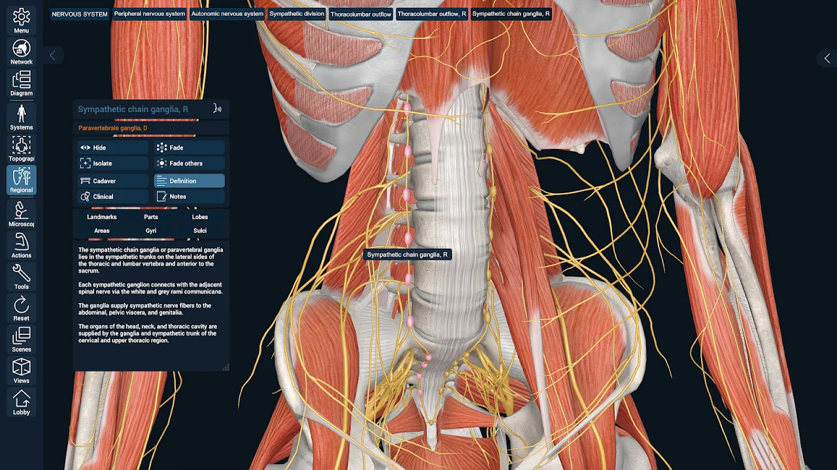This screenshot has height=470, width=837.
Task: Return to Lobby via home icon
Action: click(x=22, y=399)
